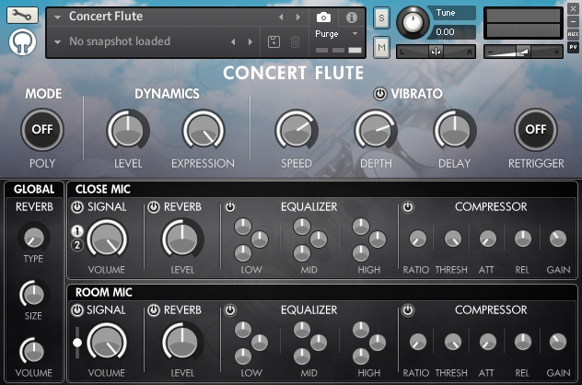Open the Purge dropdown menu
This screenshot has height=385, width=582.
pyautogui.click(x=336, y=34)
